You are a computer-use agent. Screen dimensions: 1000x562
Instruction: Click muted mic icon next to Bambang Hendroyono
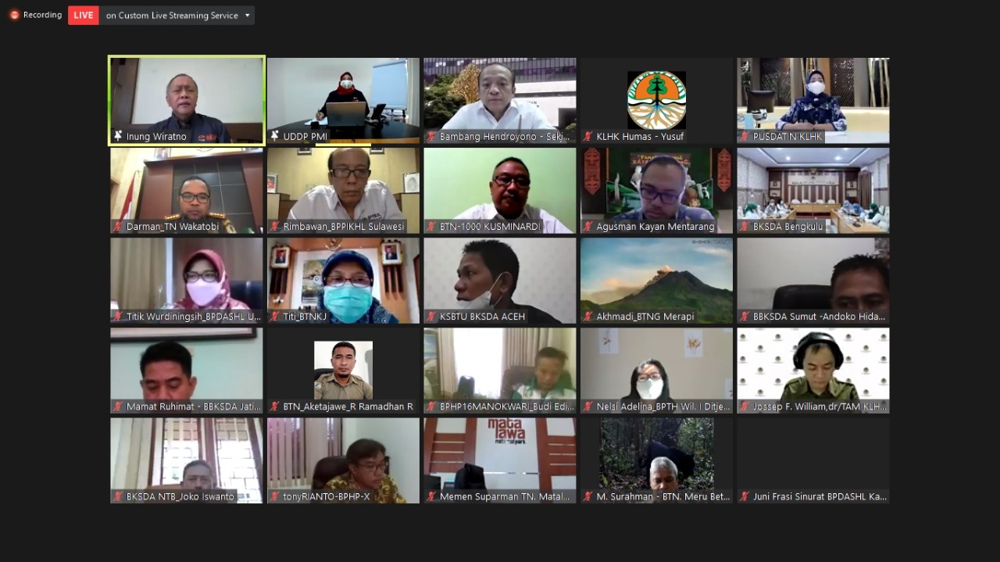pos(431,137)
